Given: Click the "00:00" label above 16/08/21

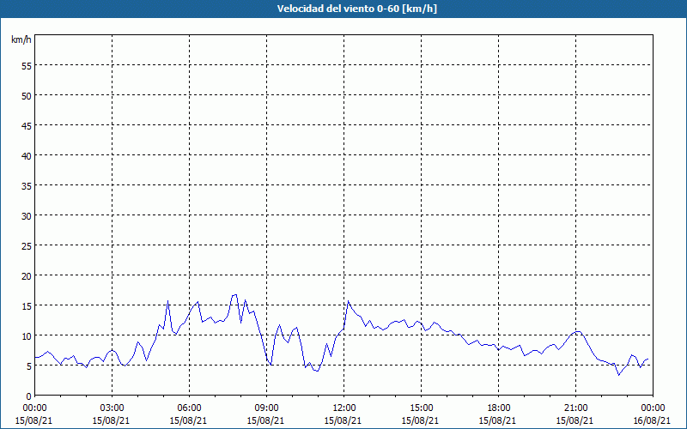Looking at the screenshot, I should 653,408.
